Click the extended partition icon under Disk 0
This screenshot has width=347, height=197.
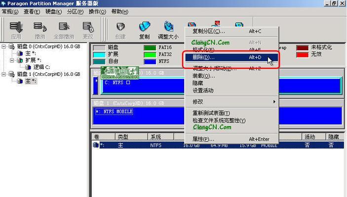click(20, 60)
